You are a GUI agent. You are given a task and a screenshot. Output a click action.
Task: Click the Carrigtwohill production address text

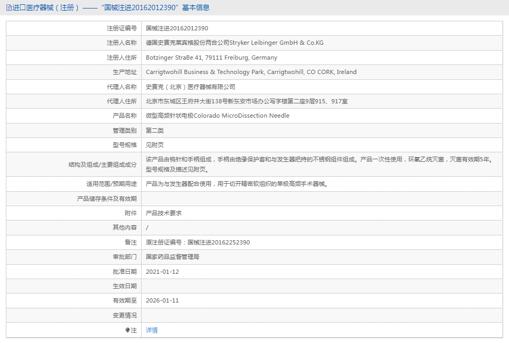251,72
